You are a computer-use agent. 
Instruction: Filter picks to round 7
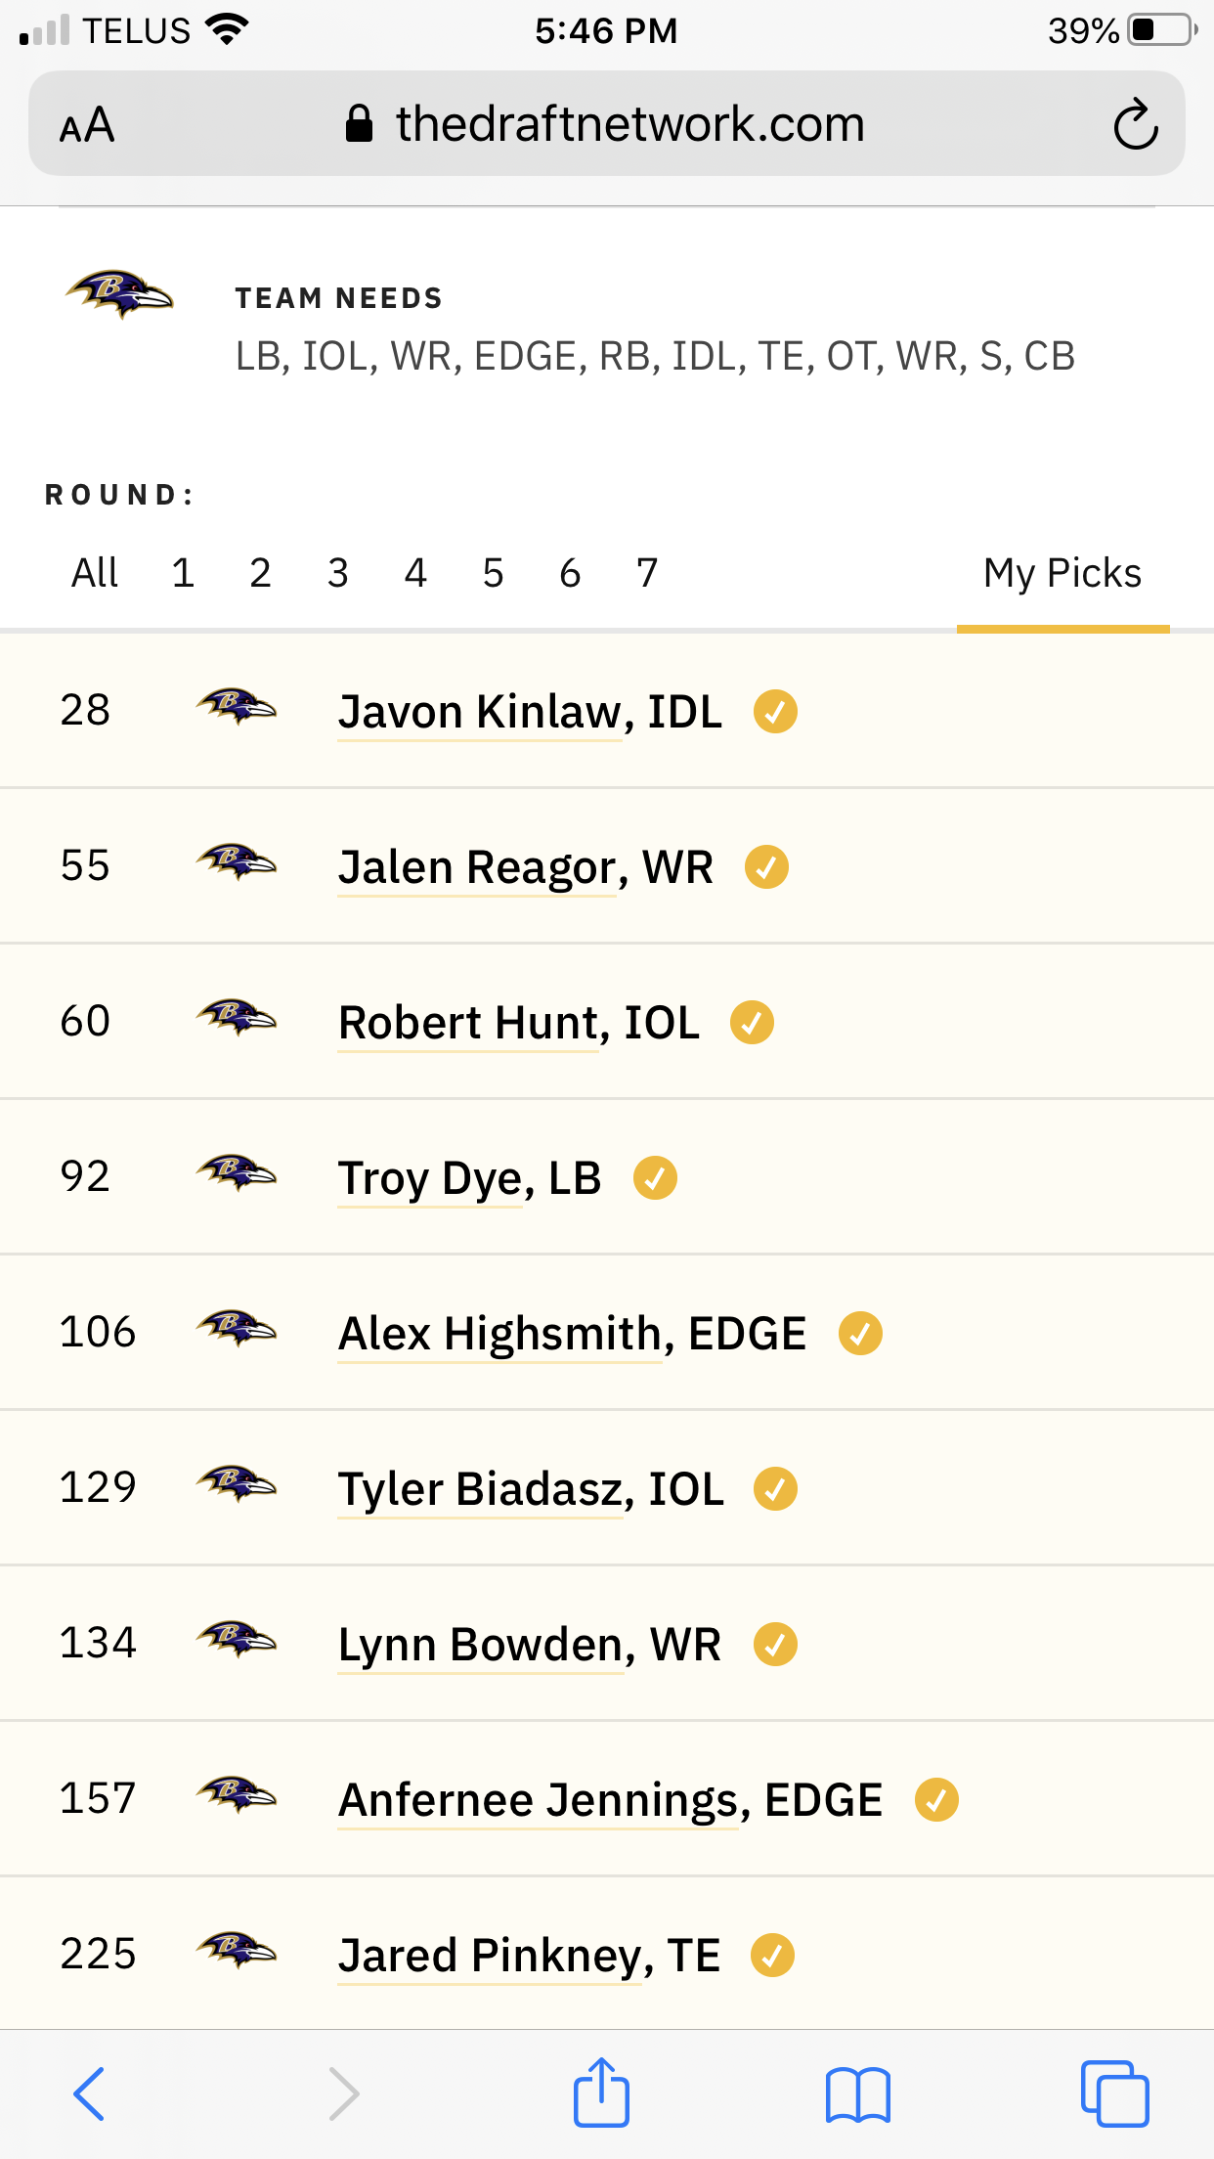tap(647, 572)
